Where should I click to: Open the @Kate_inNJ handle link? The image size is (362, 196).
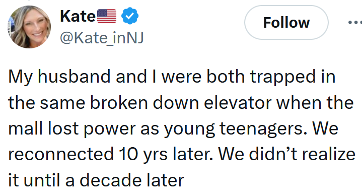pyautogui.click(x=102, y=38)
